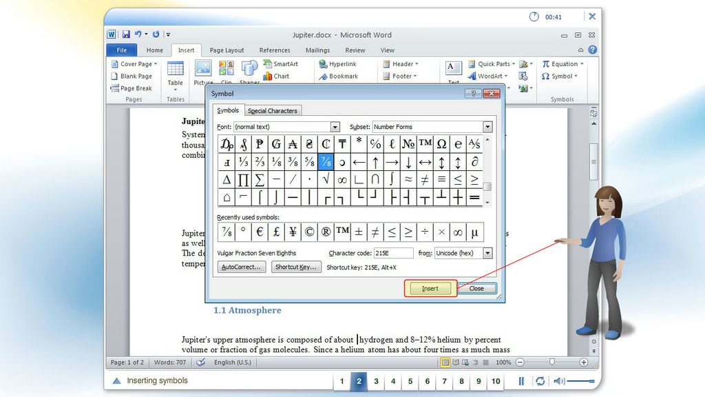Image resolution: width=705 pixels, height=397 pixels.
Task: Click the symbol grid scrollbar thumb
Action: click(x=487, y=186)
